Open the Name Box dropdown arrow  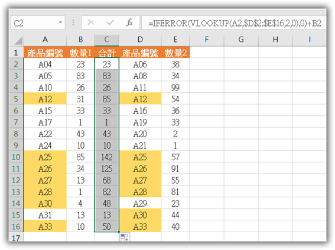(60, 22)
